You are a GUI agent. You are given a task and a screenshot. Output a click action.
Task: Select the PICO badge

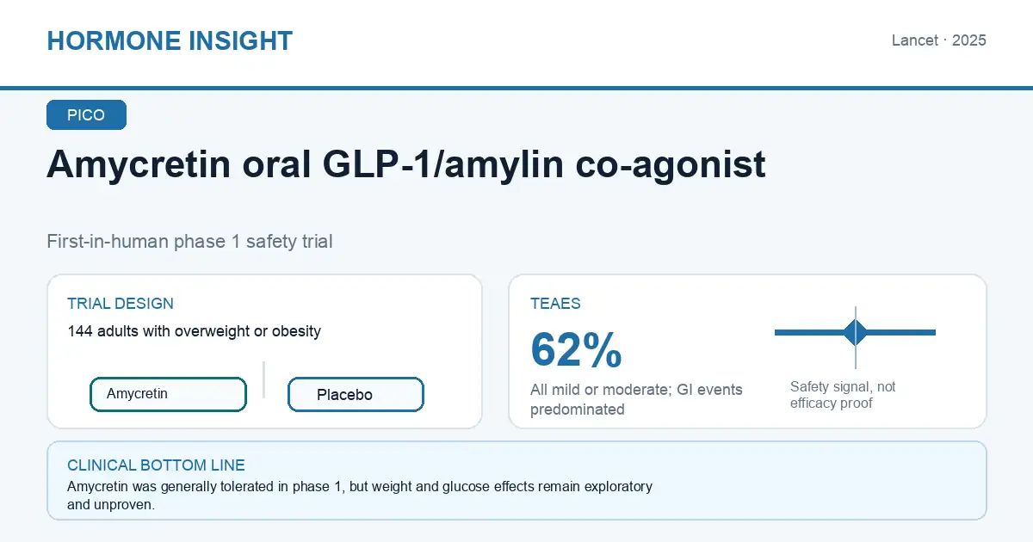pos(86,115)
